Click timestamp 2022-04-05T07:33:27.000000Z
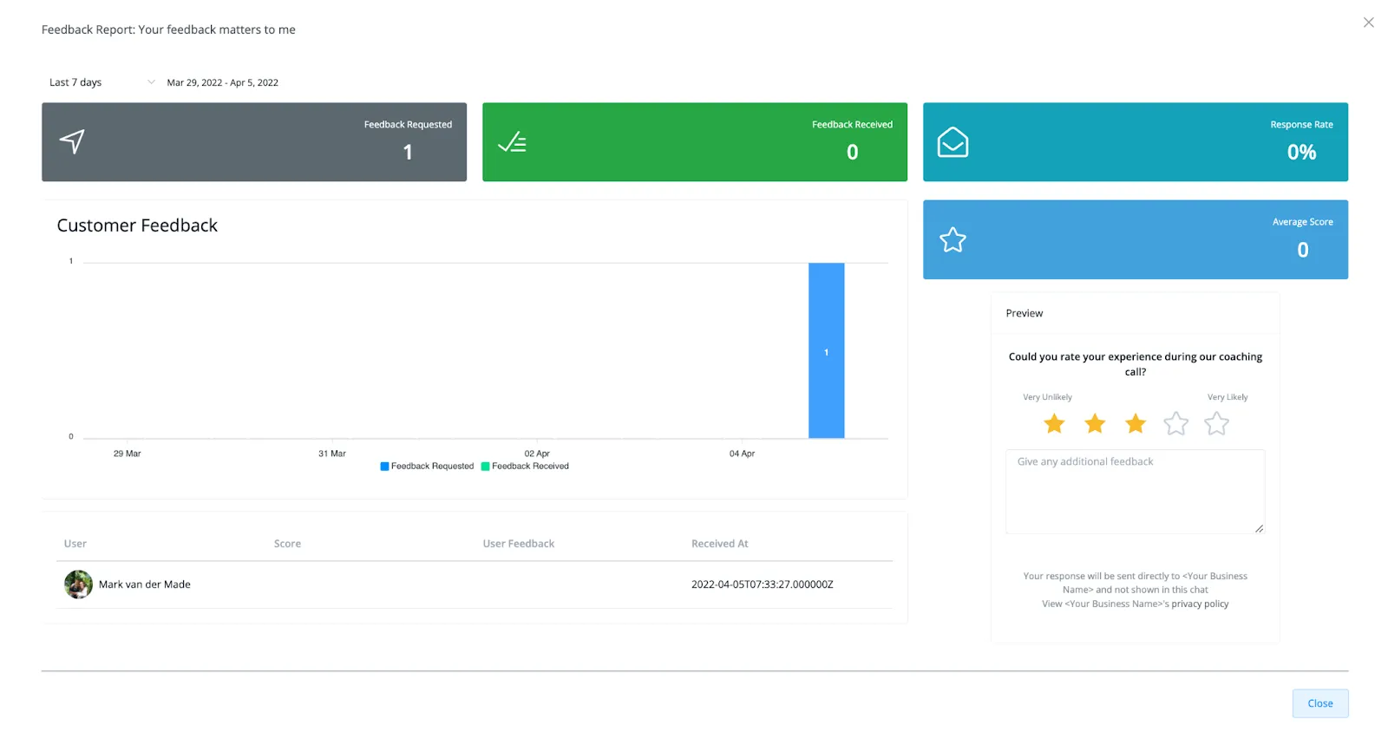The width and height of the screenshot is (1388, 738). coord(762,585)
